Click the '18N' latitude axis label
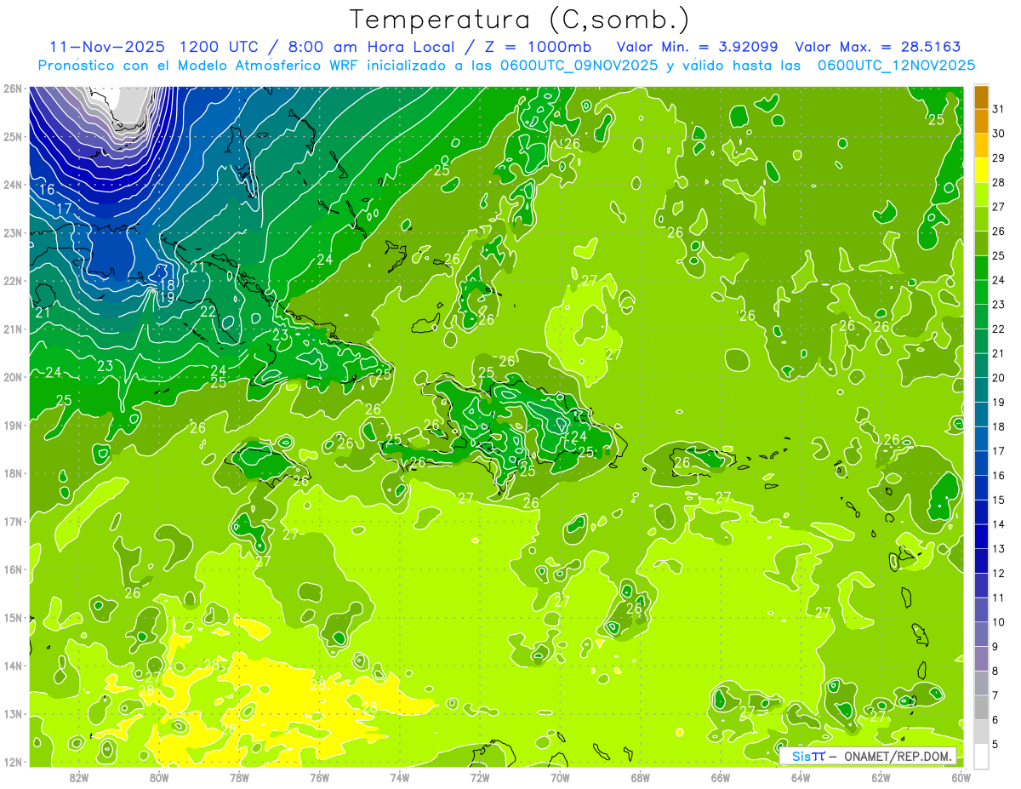The image size is (1021, 789). pyautogui.click(x=13, y=473)
